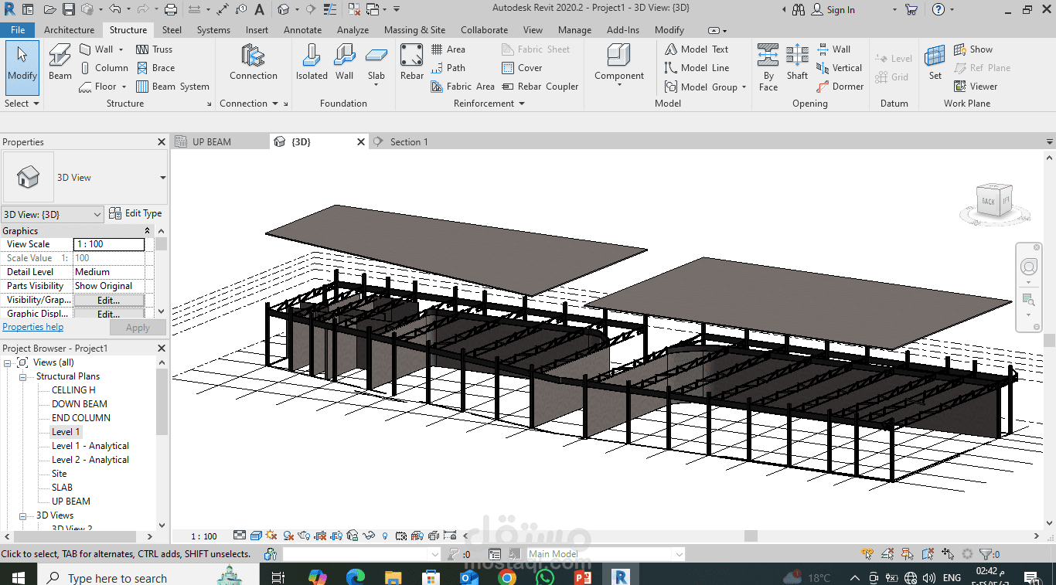Select the Model Text tool

[702, 49]
